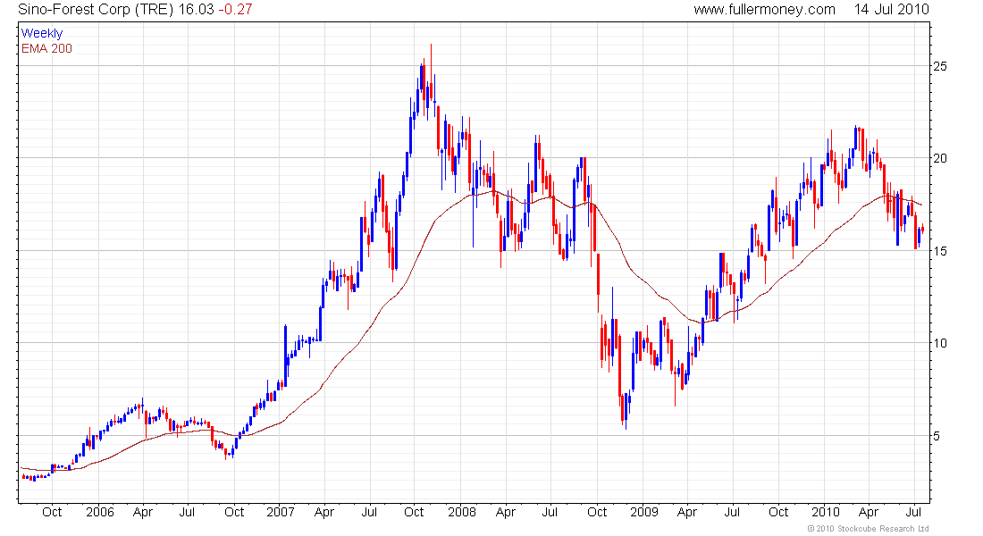Viewport: 983px width, 536px height.
Task: Click the 'Sino-Forest Corp (TRE)' chart title
Action: click(96, 10)
